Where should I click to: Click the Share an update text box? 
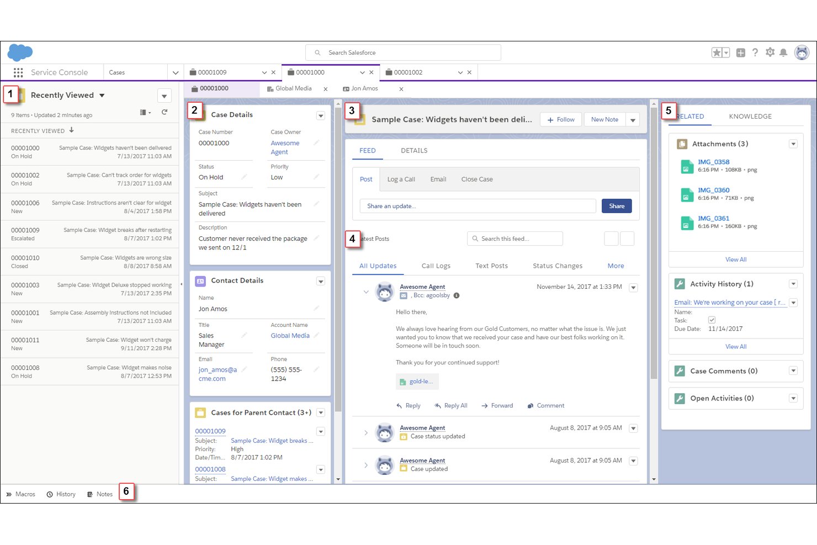click(478, 206)
